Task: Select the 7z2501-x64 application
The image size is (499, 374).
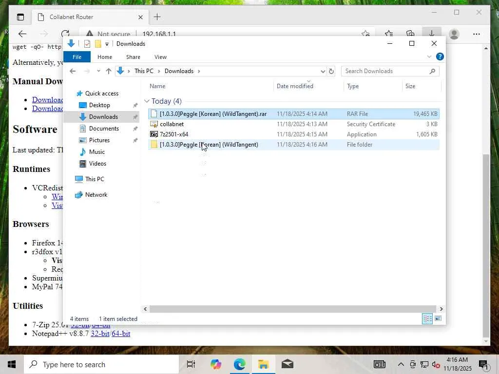Action: click(294, 134)
